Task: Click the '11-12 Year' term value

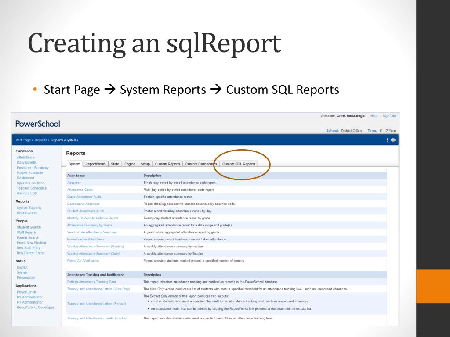Action: click(388, 131)
